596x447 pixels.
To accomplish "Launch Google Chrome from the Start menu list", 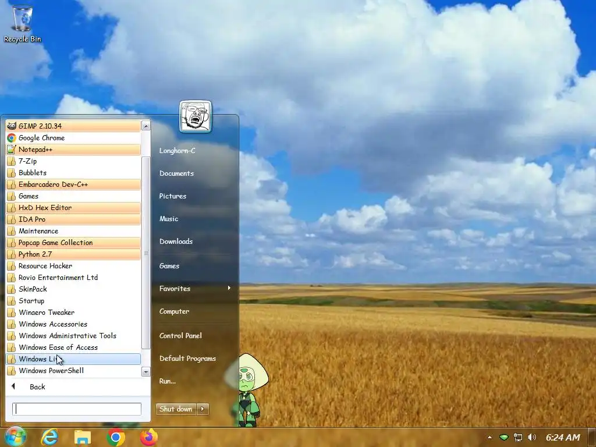I will [x=73, y=137].
